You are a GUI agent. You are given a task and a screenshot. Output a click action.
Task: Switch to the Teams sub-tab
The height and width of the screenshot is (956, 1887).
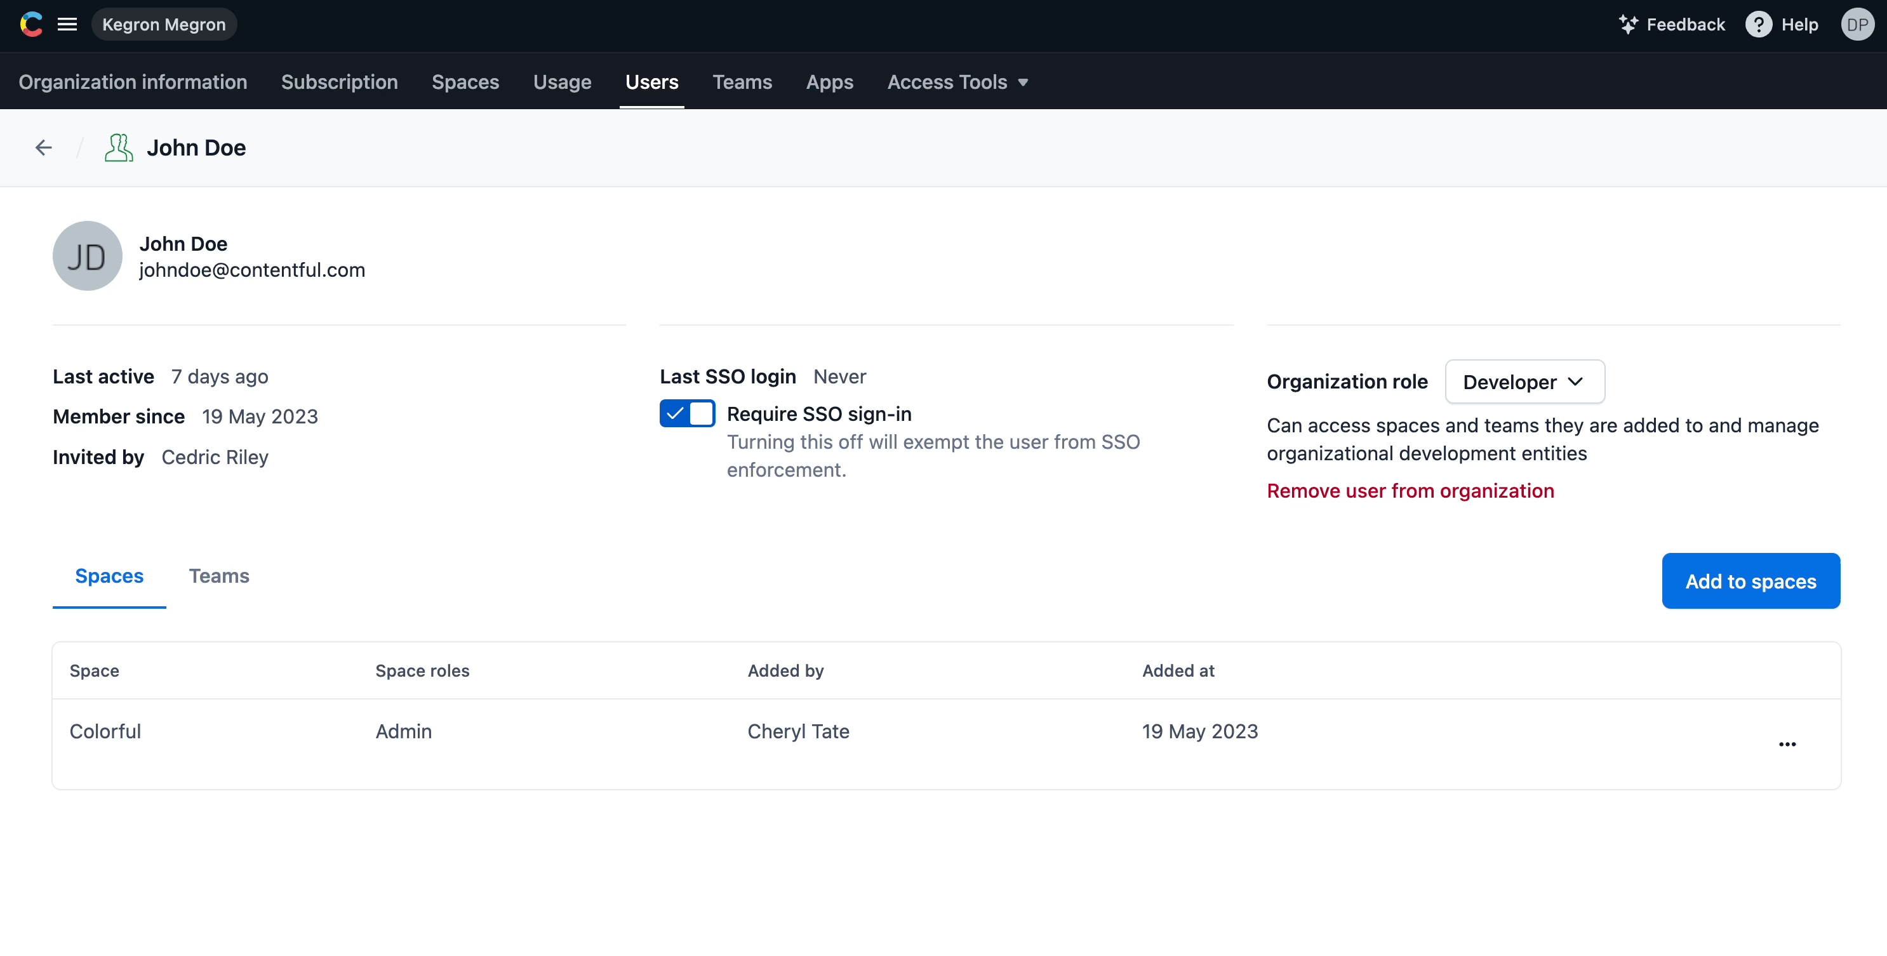tap(218, 576)
